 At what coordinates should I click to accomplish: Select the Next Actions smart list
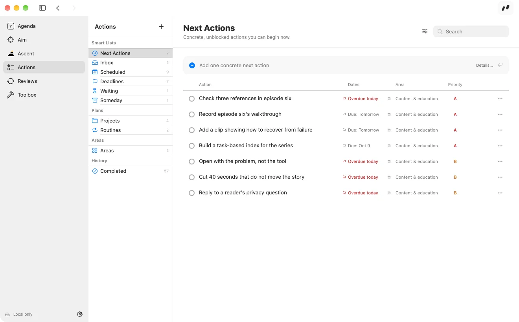pyautogui.click(x=131, y=53)
